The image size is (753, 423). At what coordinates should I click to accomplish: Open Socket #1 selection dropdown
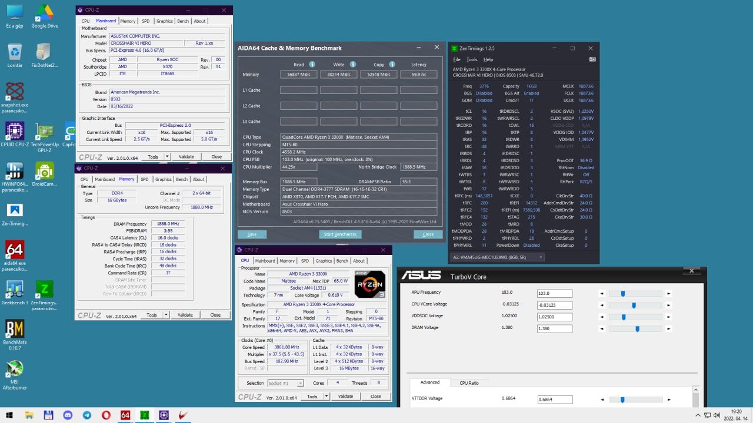285,383
